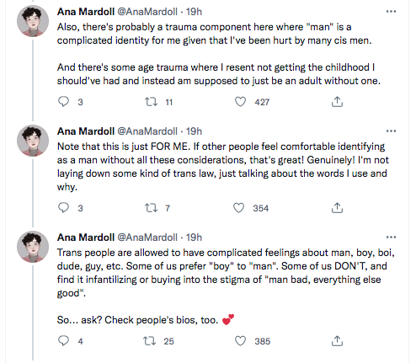
Task: Open Ana Mardoll's profile from first tweet name
Action: 86,12
